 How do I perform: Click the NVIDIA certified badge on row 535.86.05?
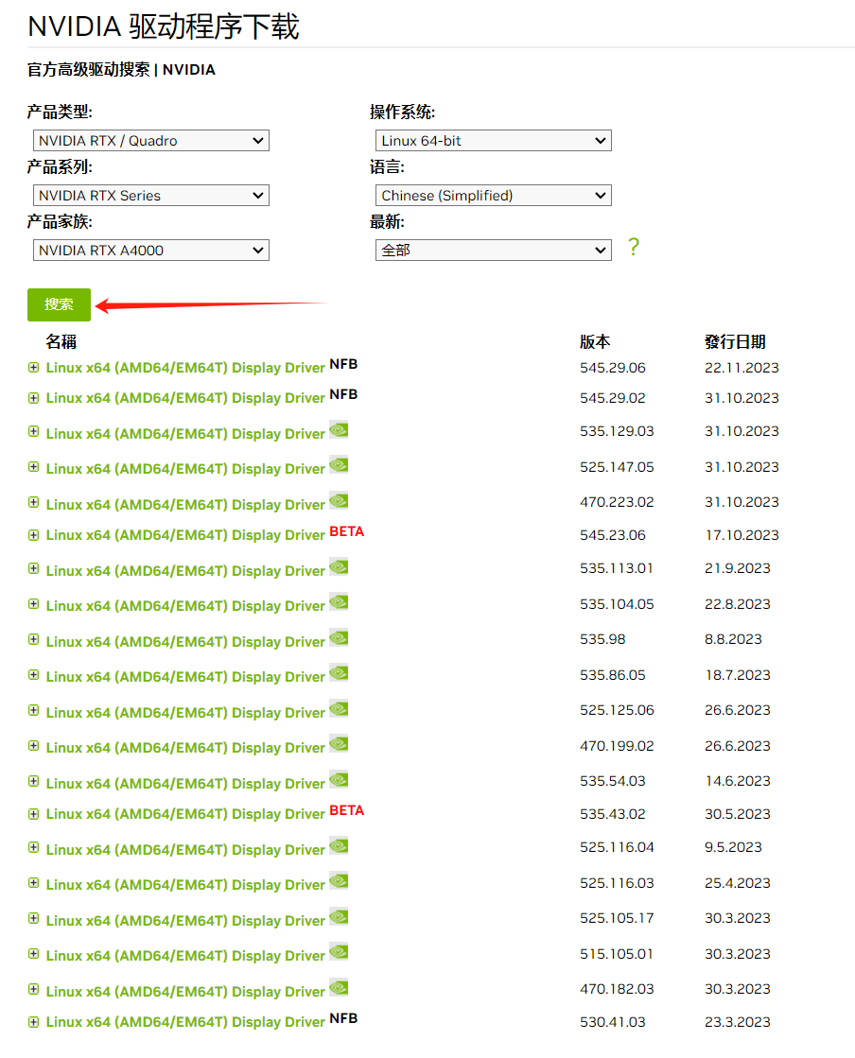click(339, 673)
